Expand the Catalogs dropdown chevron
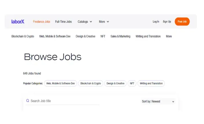The height and width of the screenshot is (124, 204). click(91, 22)
